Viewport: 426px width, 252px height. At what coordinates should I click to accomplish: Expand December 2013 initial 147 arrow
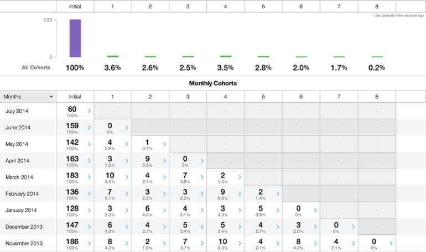pyautogui.click(x=89, y=227)
